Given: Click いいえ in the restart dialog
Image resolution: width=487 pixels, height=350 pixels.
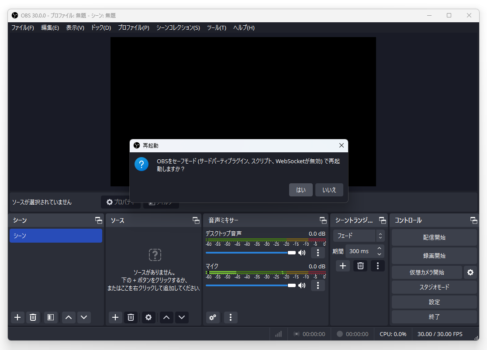Looking at the screenshot, I should [x=329, y=190].
